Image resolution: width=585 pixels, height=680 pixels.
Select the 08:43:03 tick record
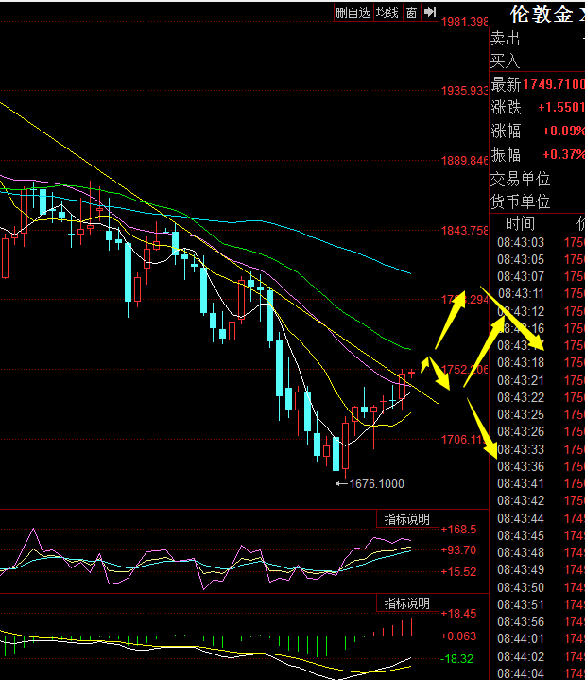(520, 243)
